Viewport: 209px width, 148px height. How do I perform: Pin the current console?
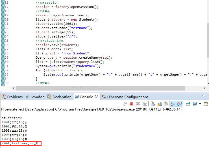click(x=188, y=104)
